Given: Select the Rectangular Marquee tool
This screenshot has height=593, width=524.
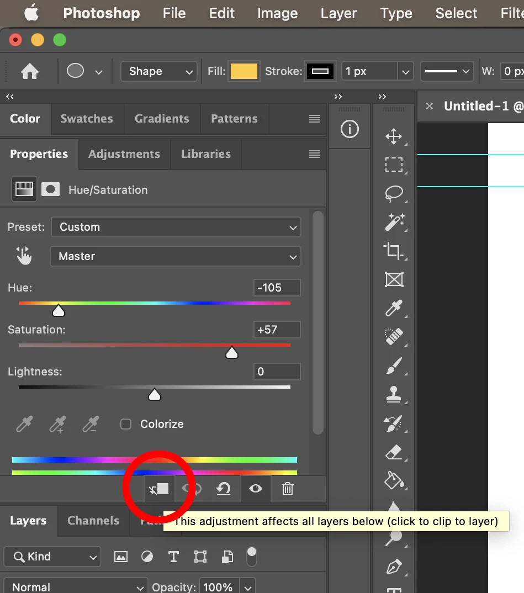Looking at the screenshot, I should (394, 165).
